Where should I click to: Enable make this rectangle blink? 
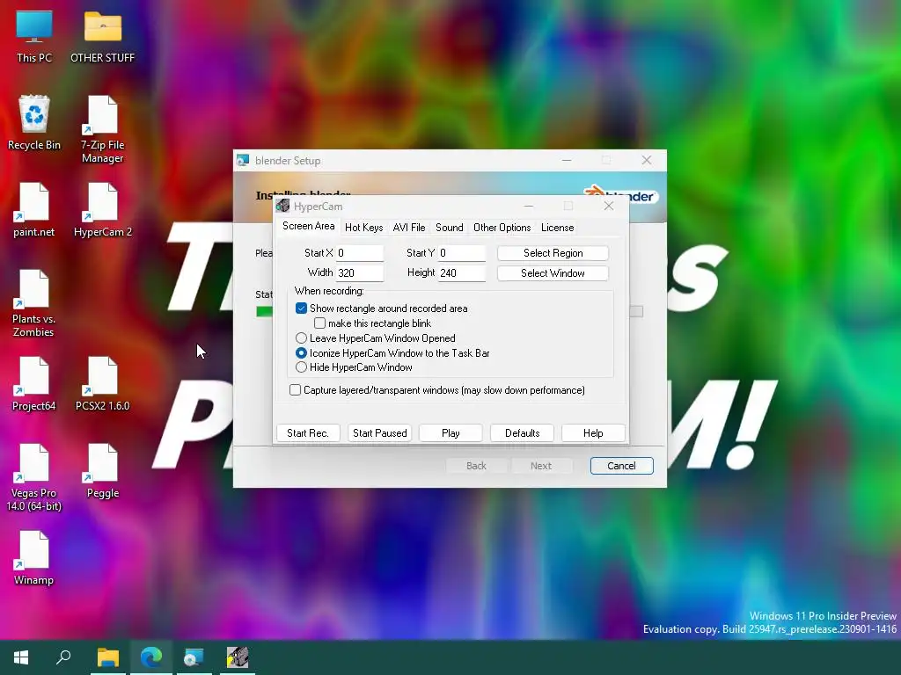click(x=320, y=323)
